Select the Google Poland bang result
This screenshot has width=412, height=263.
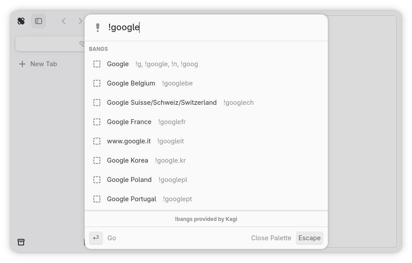pyautogui.click(x=206, y=180)
